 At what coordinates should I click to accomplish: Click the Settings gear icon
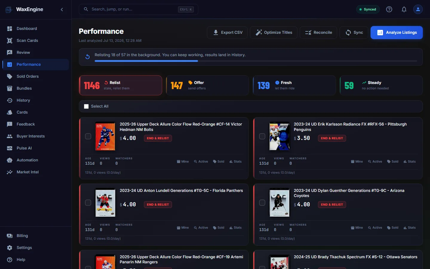tap(10, 248)
